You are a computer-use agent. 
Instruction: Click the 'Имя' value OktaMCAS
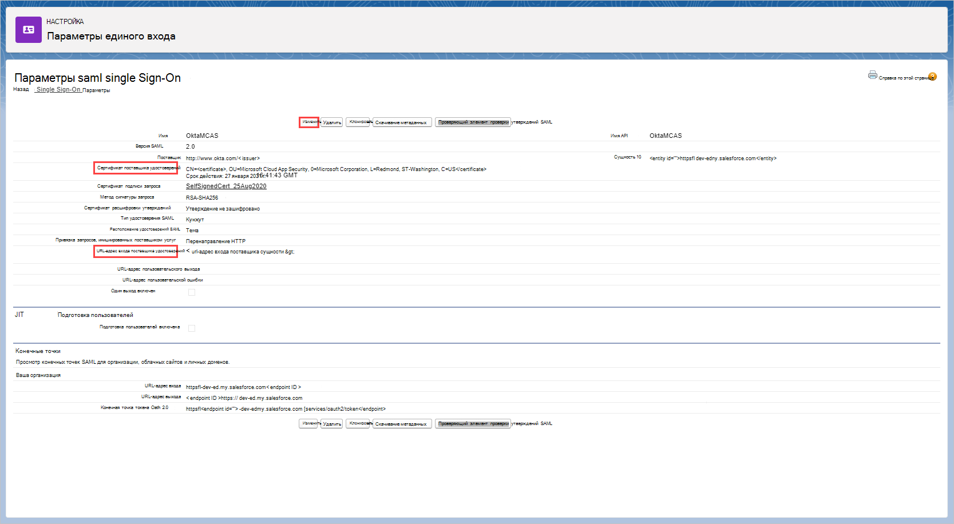(202, 136)
